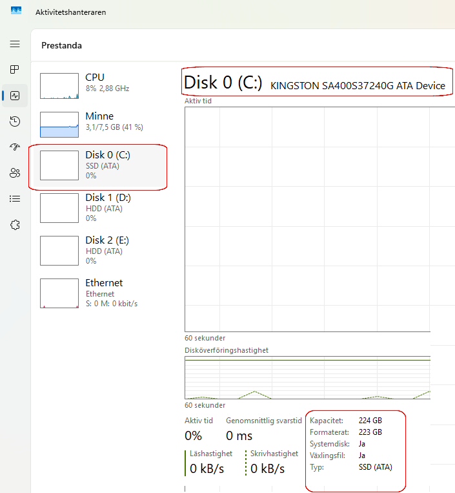Select the Ethernet entry
This screenshot has height=493, width=455.
pos(100,293)
